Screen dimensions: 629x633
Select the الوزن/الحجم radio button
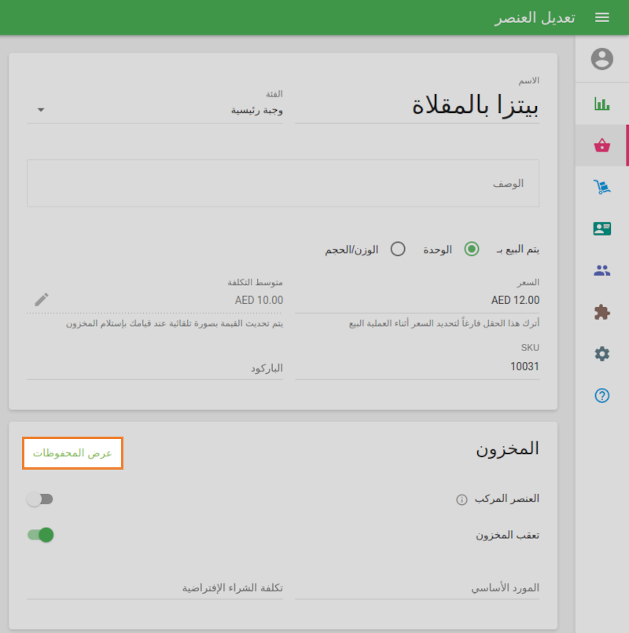pos(398,248)
